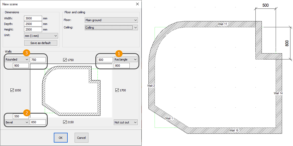Open the Ceiling dropdown list

tap(111, 28)
